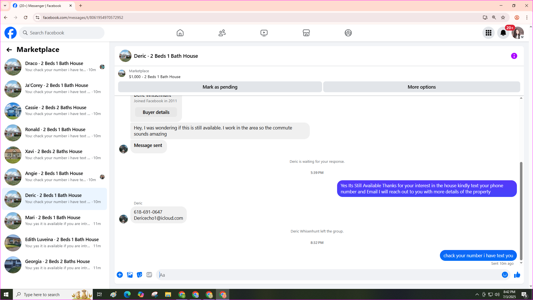The image size is (533, 300).
Task: Launch Microsoft Edge from the taskbar
Action: 127,294
